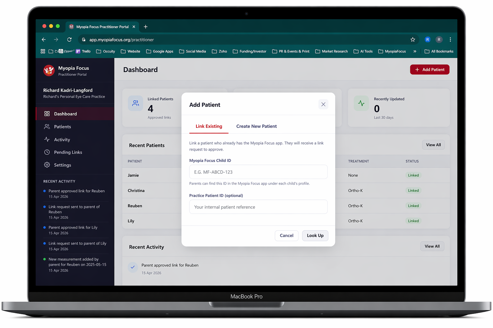Click the Activity pulse icon in sidebar
The width and height of the screenshot is (493, 328).
click(x=47, y=139)
